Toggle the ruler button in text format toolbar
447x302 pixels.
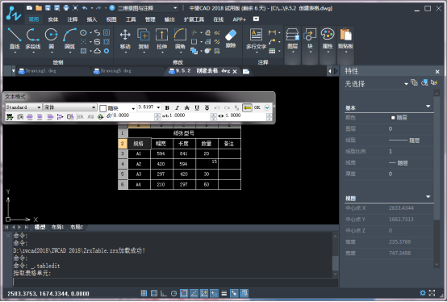pyautogui.click(x=247, y=107)
